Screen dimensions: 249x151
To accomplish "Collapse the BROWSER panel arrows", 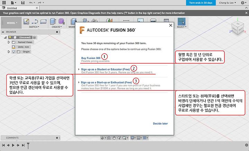I will pyautogui.click(x=3, y=32).
